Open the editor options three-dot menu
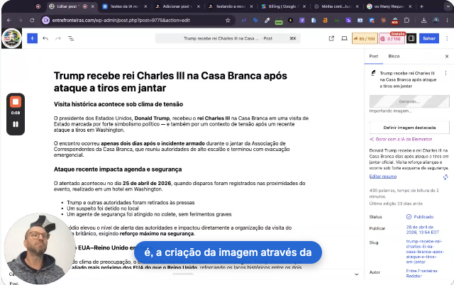This screenshot has width=454, height=285. [447, 38]
